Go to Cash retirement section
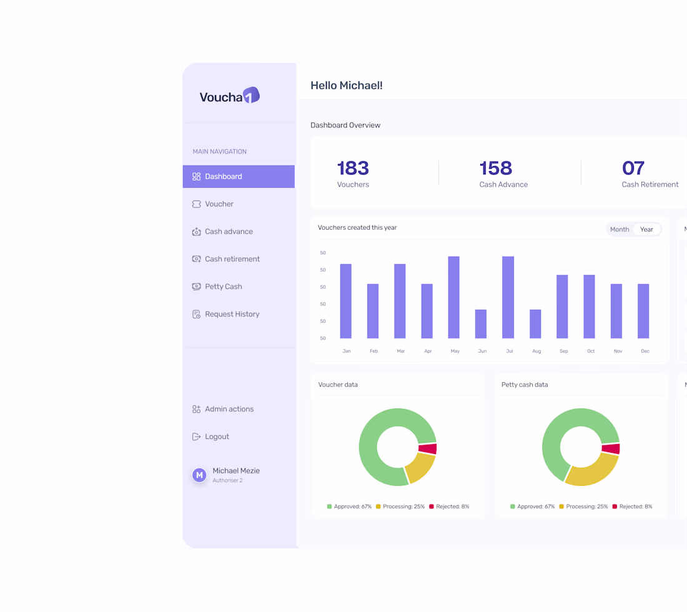687x612 pixels. [239, 259]
